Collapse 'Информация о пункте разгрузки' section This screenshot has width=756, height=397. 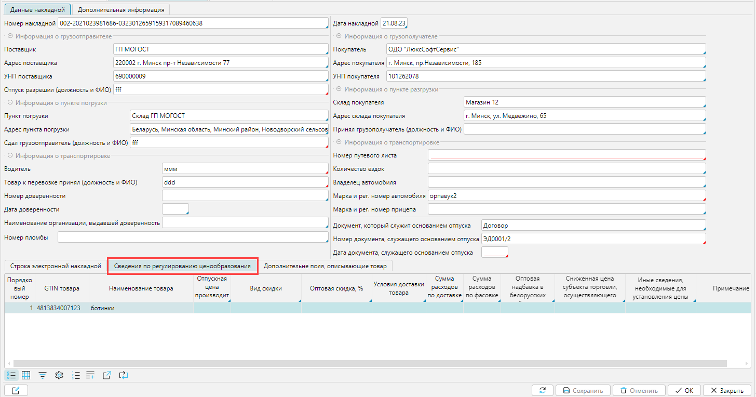pyautogui.click(x=339, y=89)
